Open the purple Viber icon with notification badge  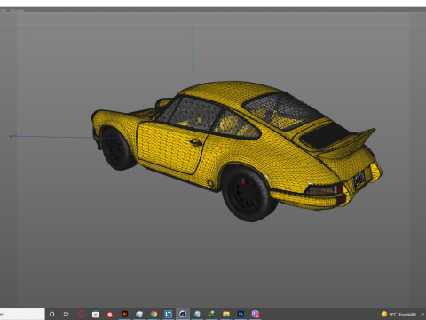coord(256,314)
